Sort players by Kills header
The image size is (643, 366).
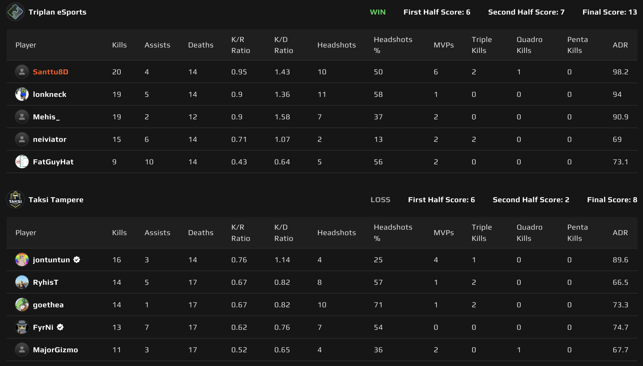coord(119,45)
